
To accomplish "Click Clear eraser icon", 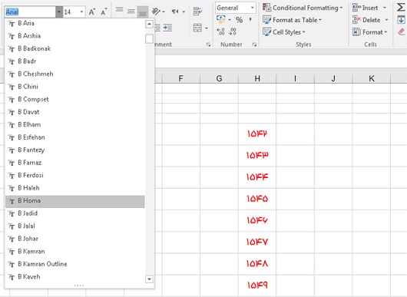I will (x=402, y=32).
